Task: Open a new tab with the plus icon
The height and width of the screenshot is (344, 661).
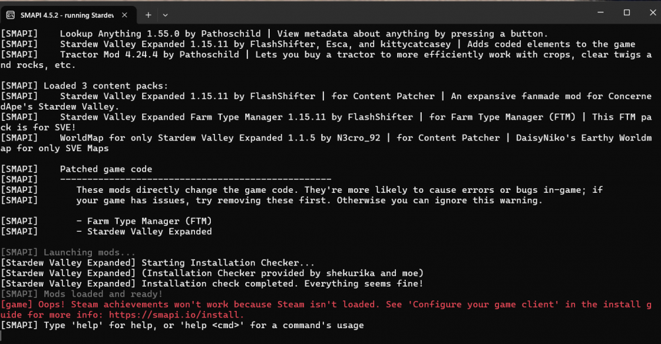Action: pos(148,15)
